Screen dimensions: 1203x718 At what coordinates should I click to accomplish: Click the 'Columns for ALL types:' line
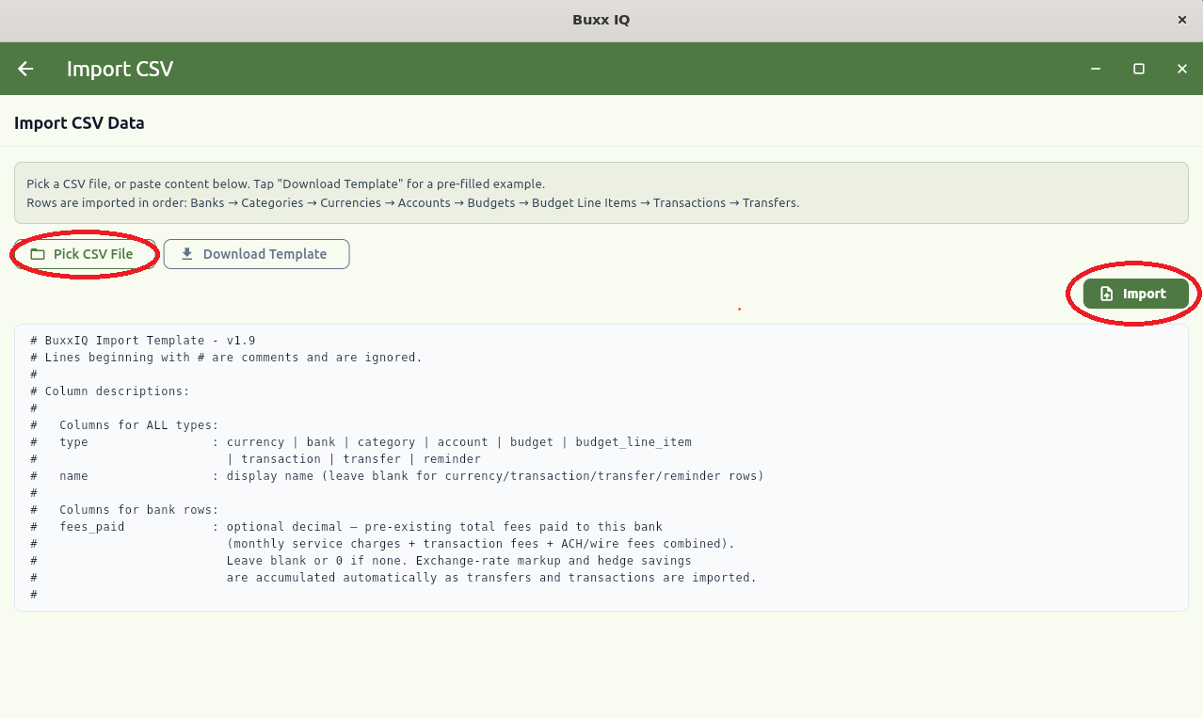click(124, 425)
